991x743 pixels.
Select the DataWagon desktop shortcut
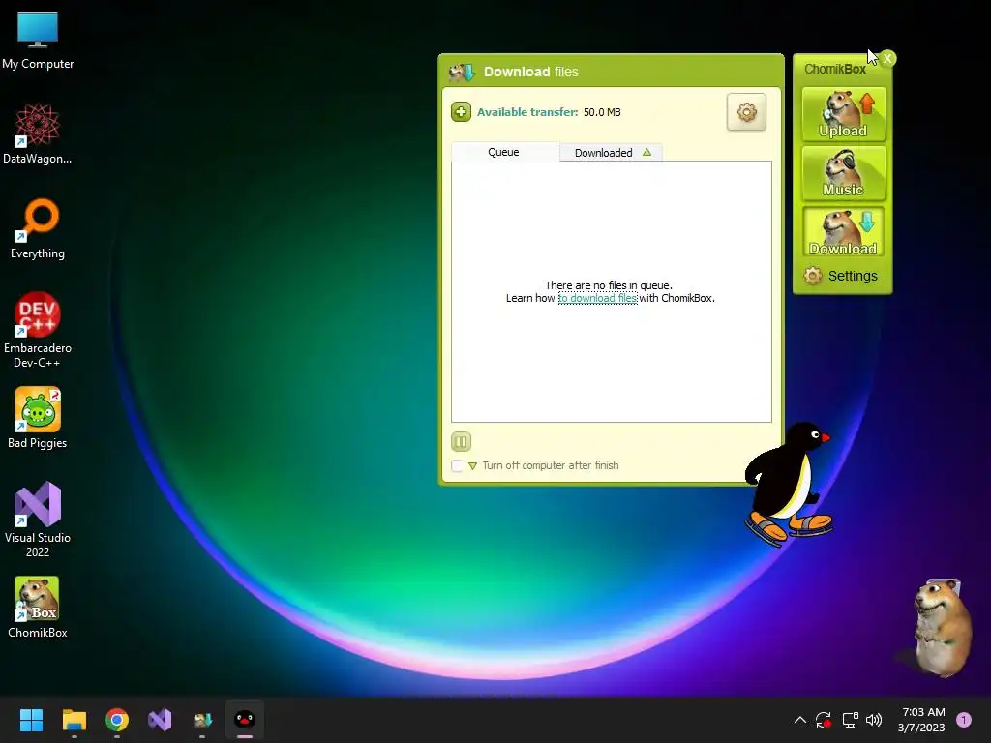click(x=38, y=134)
